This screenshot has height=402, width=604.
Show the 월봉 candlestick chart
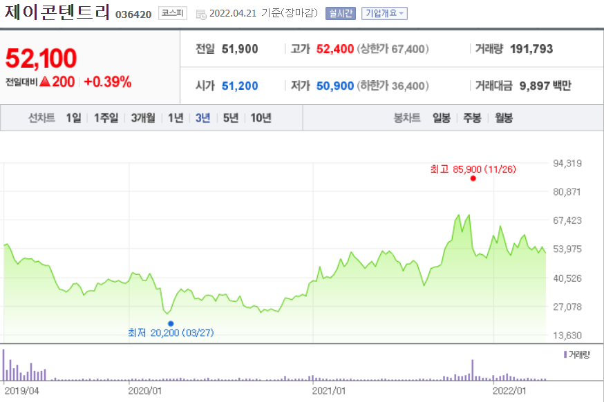point(504,118)
